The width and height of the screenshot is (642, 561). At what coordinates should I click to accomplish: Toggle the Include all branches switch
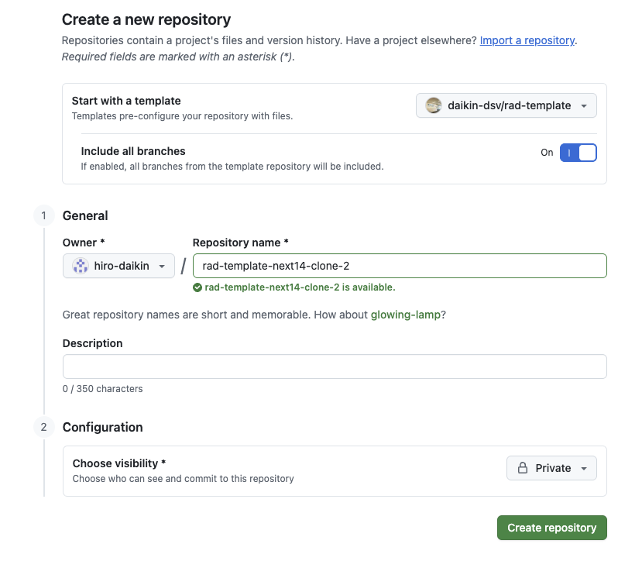pos(578,153)
